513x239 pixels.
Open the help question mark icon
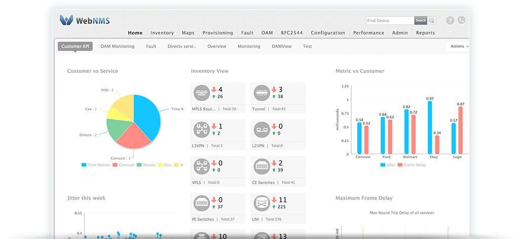pyautogui.click(x=450, y=21)
